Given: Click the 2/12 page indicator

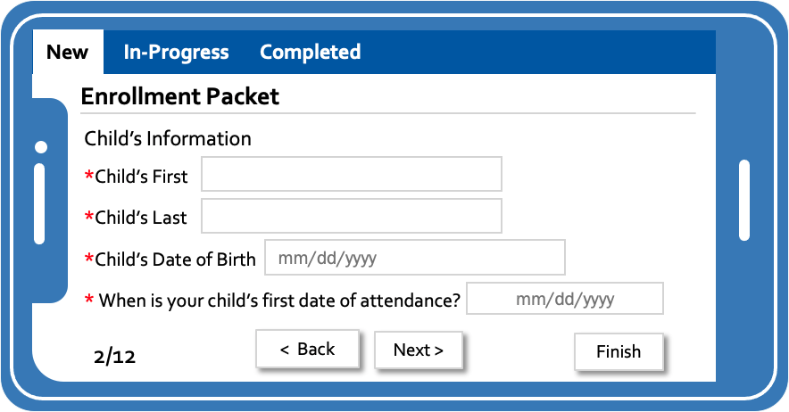Looking at the screenshot, I should click(114, 358).
